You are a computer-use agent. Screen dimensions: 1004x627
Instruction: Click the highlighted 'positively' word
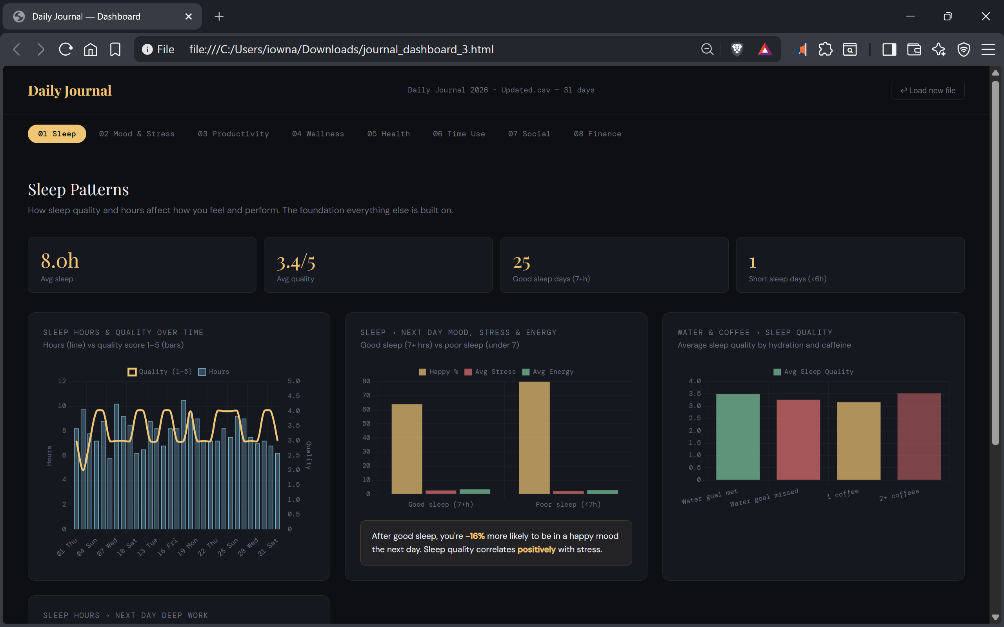point(536,549)
